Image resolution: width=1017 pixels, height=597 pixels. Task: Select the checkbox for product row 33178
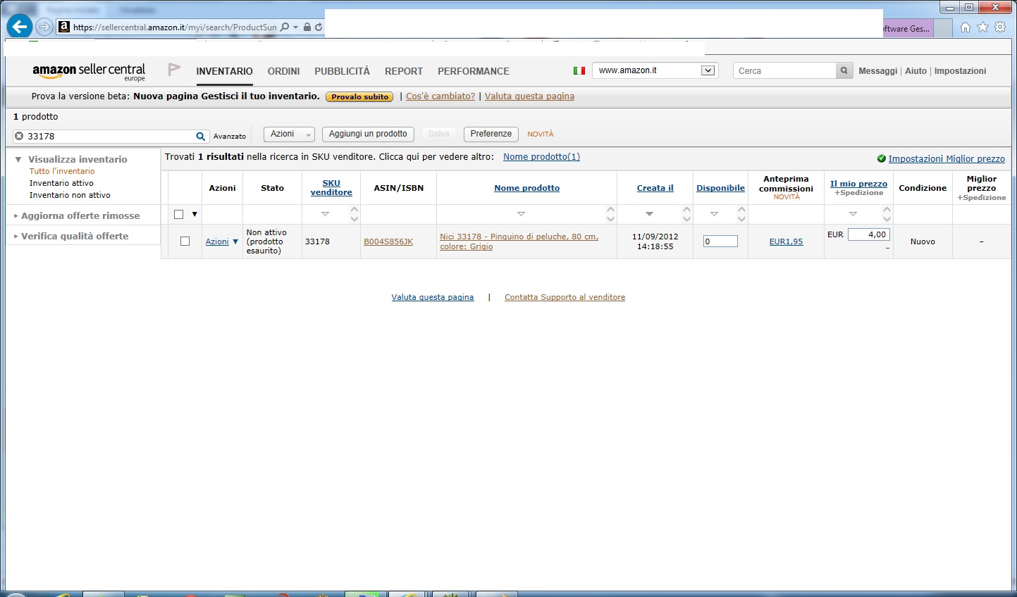click(x=185, y=241)
